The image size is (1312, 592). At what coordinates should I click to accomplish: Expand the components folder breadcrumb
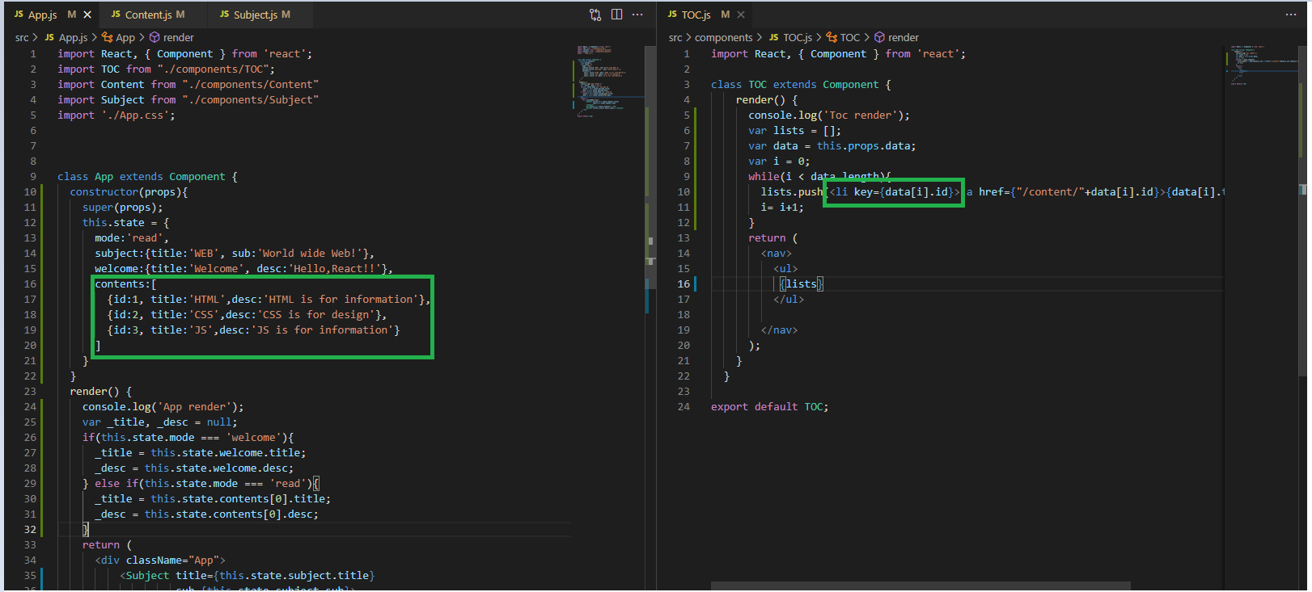(723, 38)
